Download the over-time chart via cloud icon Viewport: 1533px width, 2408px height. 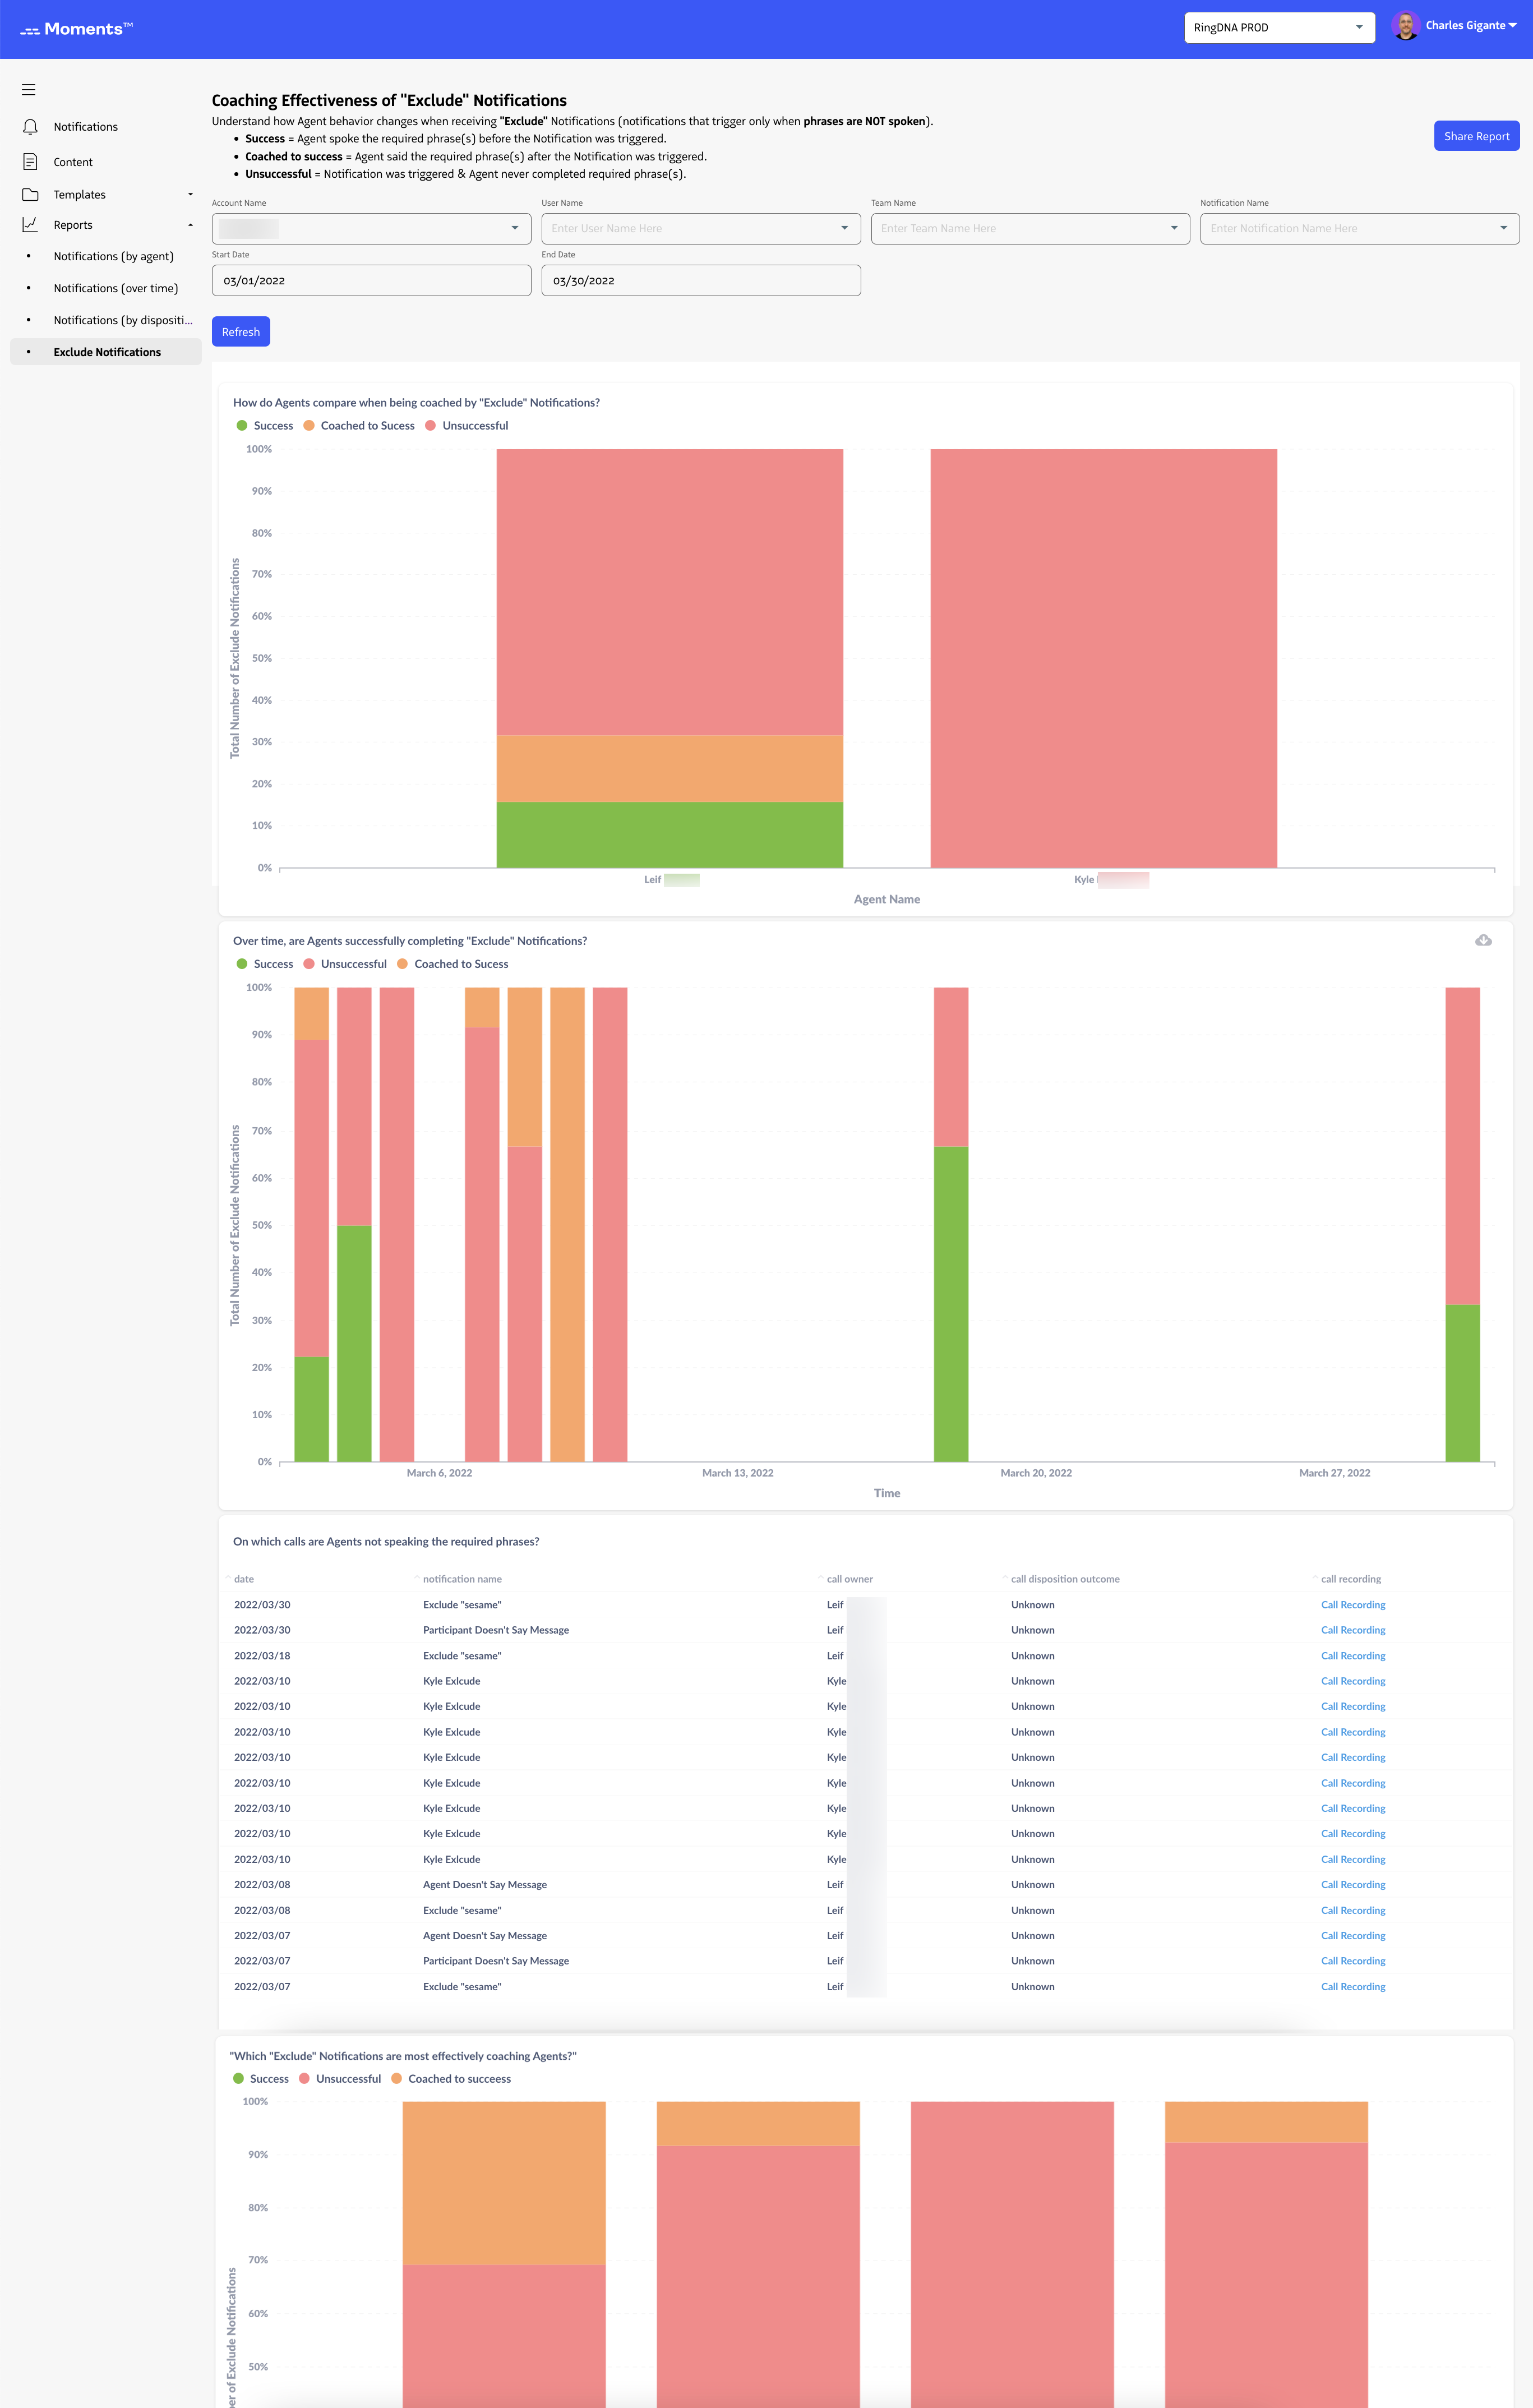point(1483,940)
